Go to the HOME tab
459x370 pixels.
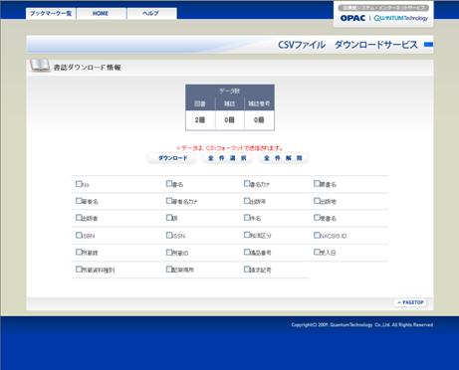coord(101,14)
